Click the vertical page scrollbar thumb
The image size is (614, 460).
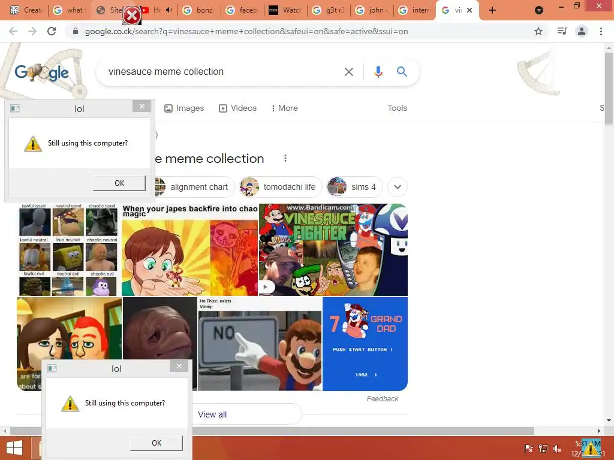pos(609,89)
